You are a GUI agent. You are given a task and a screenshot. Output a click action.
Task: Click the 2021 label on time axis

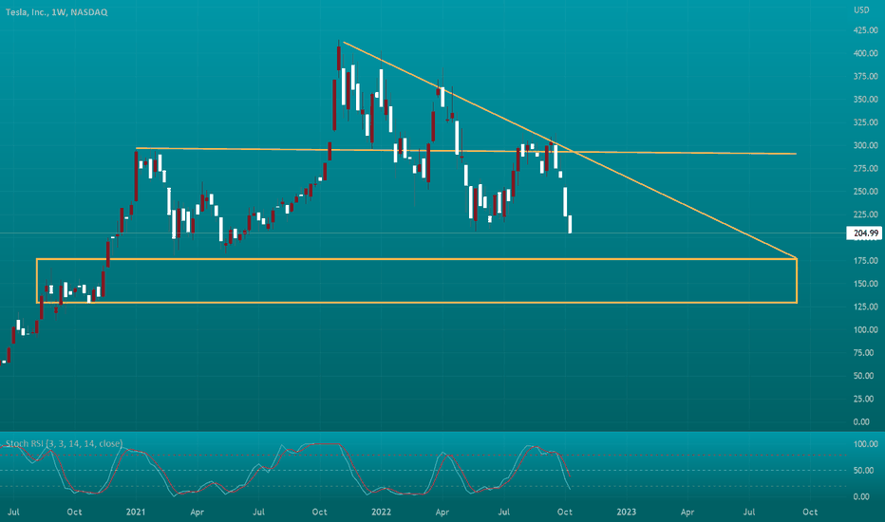[x=136, y=512]
